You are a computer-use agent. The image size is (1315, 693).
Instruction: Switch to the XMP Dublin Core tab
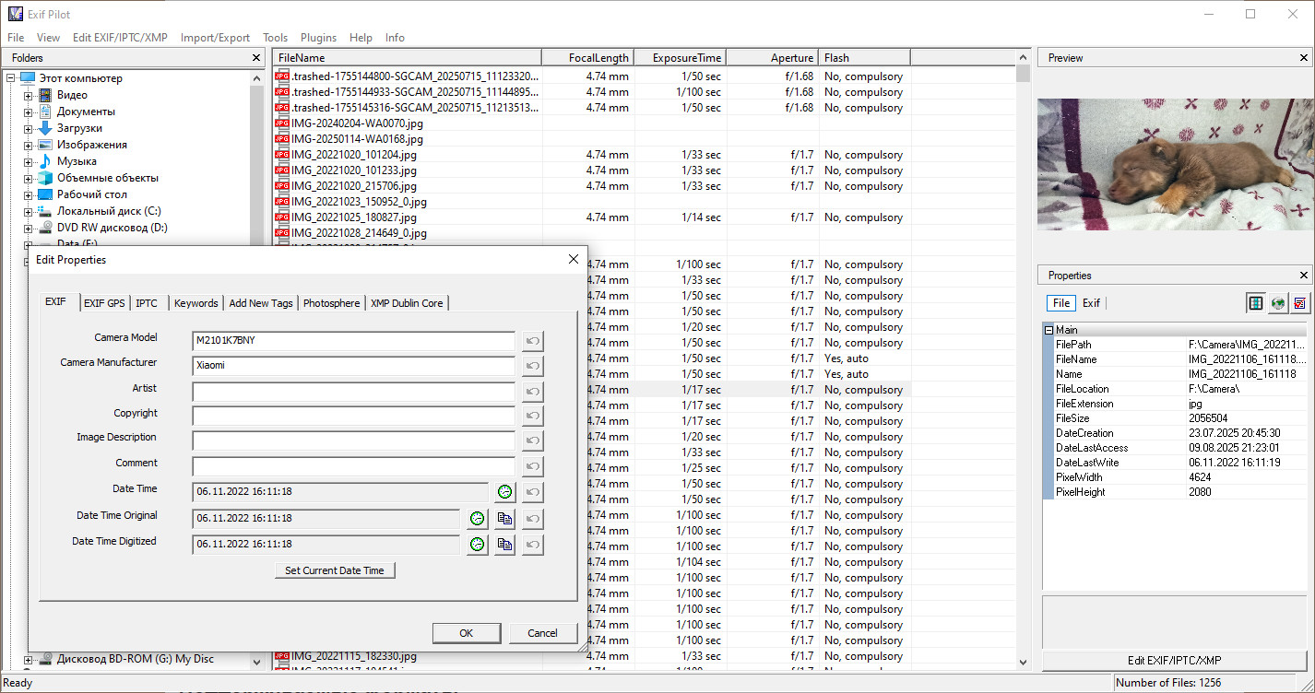[406, 302]
